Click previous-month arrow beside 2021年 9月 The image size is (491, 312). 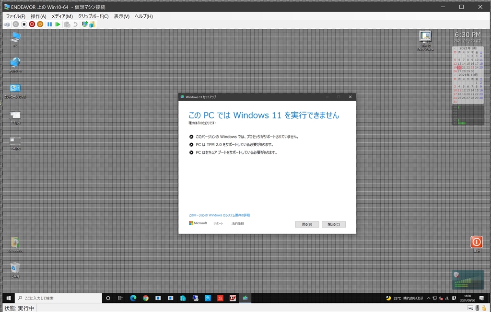tap(455, 48)
